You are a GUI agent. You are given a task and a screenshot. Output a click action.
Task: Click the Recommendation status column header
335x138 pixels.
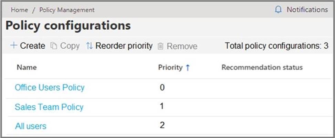coord(262,67)
